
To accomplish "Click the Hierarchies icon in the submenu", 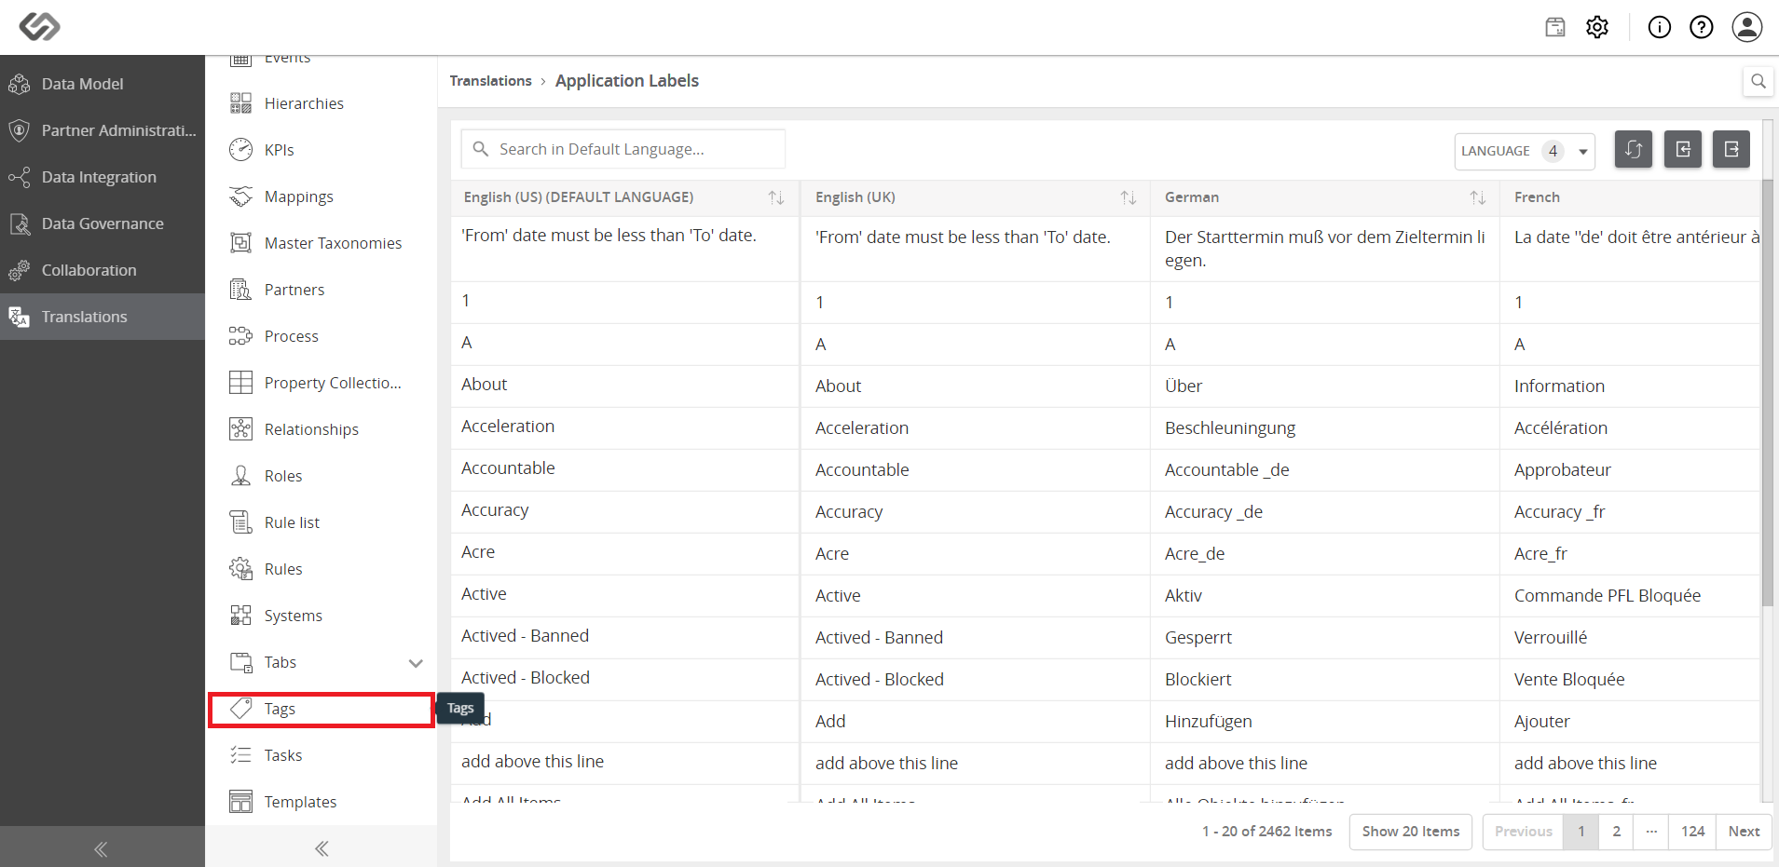I will pyautogui.click(x=240, y=103).
